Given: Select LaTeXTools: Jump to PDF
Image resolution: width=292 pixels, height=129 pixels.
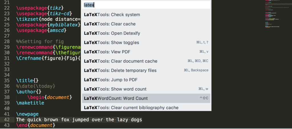Looking at the screenshot, I should (146, 80).
